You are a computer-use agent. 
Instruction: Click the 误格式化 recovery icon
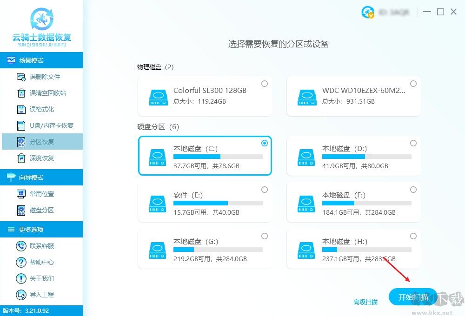click(20, 109)
